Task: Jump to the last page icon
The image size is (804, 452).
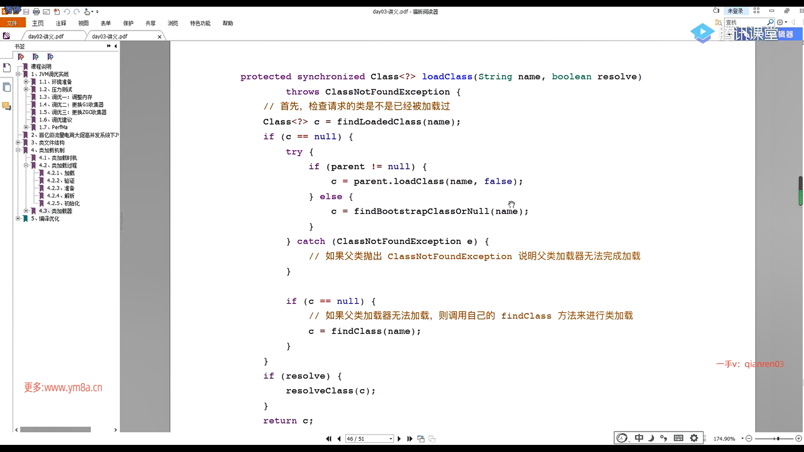Action: click(410, 439)
